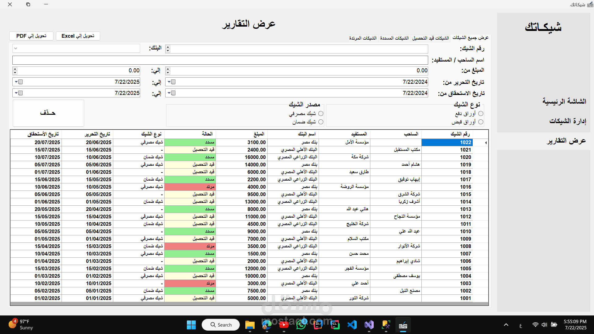Select أوراق قبض radio button
Image resolution: width=594 pixels, height=334 pixels.
click(480, 122)
